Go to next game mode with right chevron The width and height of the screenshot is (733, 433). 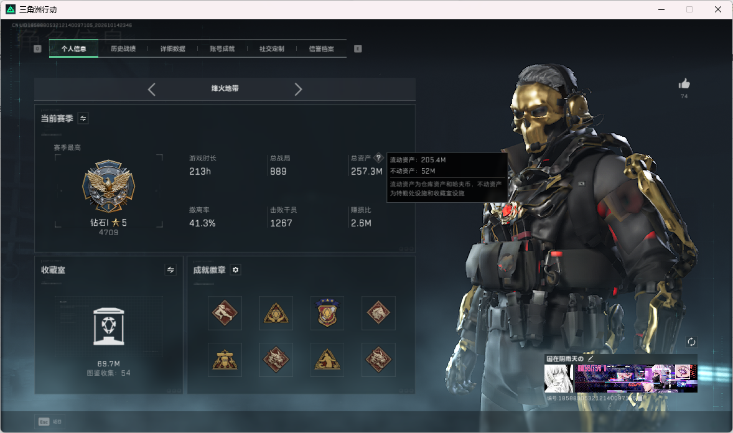click(x=298, y=90)
